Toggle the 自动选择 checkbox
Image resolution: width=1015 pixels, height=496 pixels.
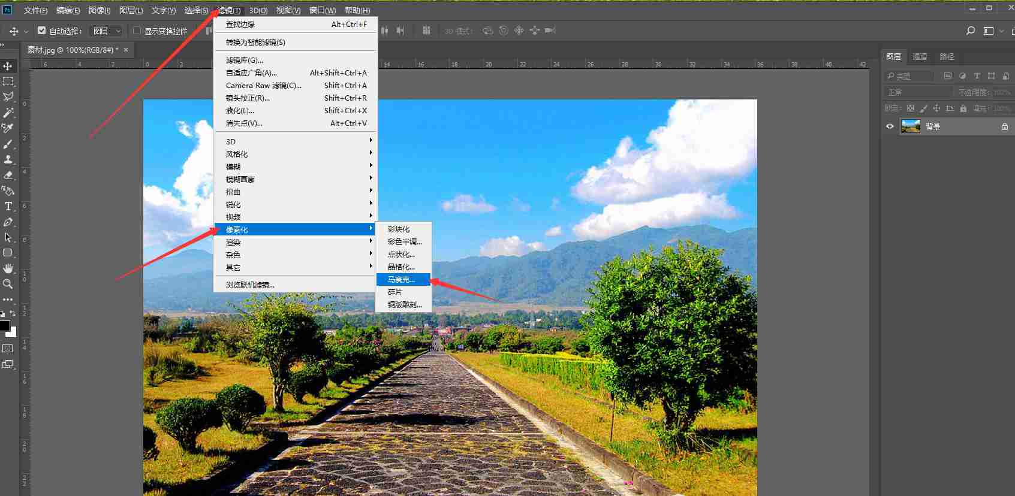pos(41,30)
